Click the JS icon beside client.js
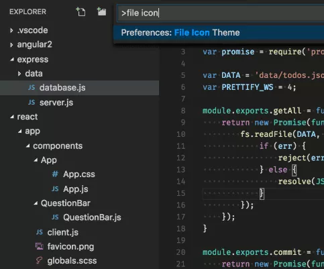This screenshot has height=269, width=324. click(x=40, y=232)
